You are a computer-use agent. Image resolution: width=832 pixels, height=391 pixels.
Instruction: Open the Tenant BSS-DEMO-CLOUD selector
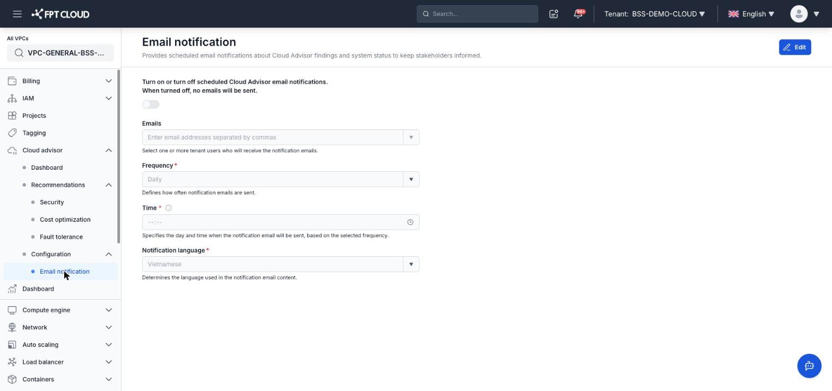[655, 14]
